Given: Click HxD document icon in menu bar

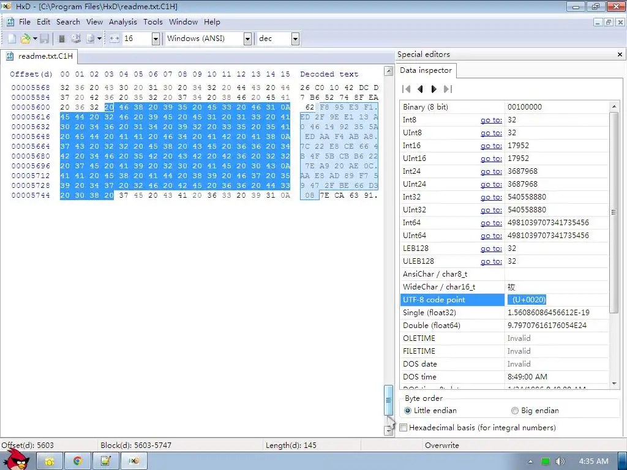Looking at the screenshot, I should point(10,22).
